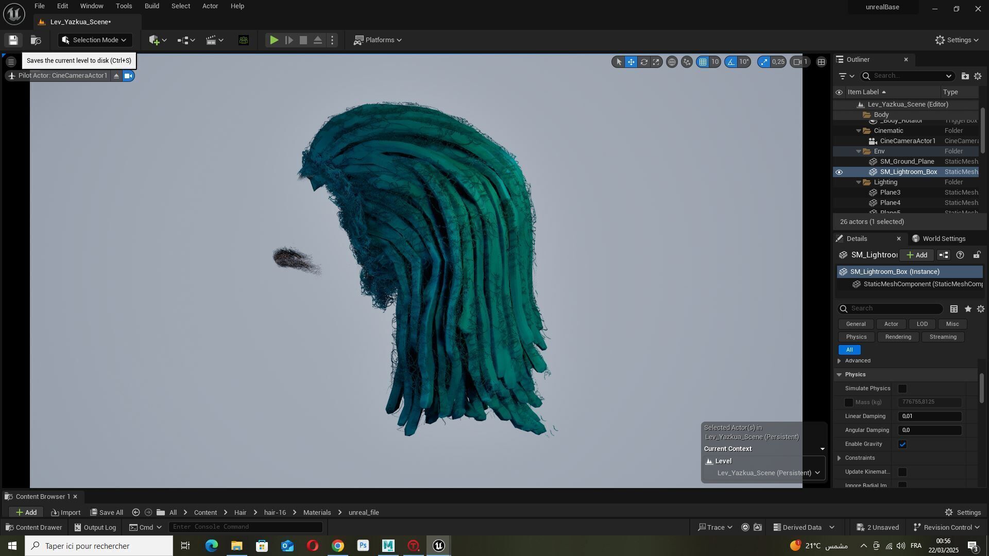
Task: Open Outliner filter options
Action: point(846,76)
